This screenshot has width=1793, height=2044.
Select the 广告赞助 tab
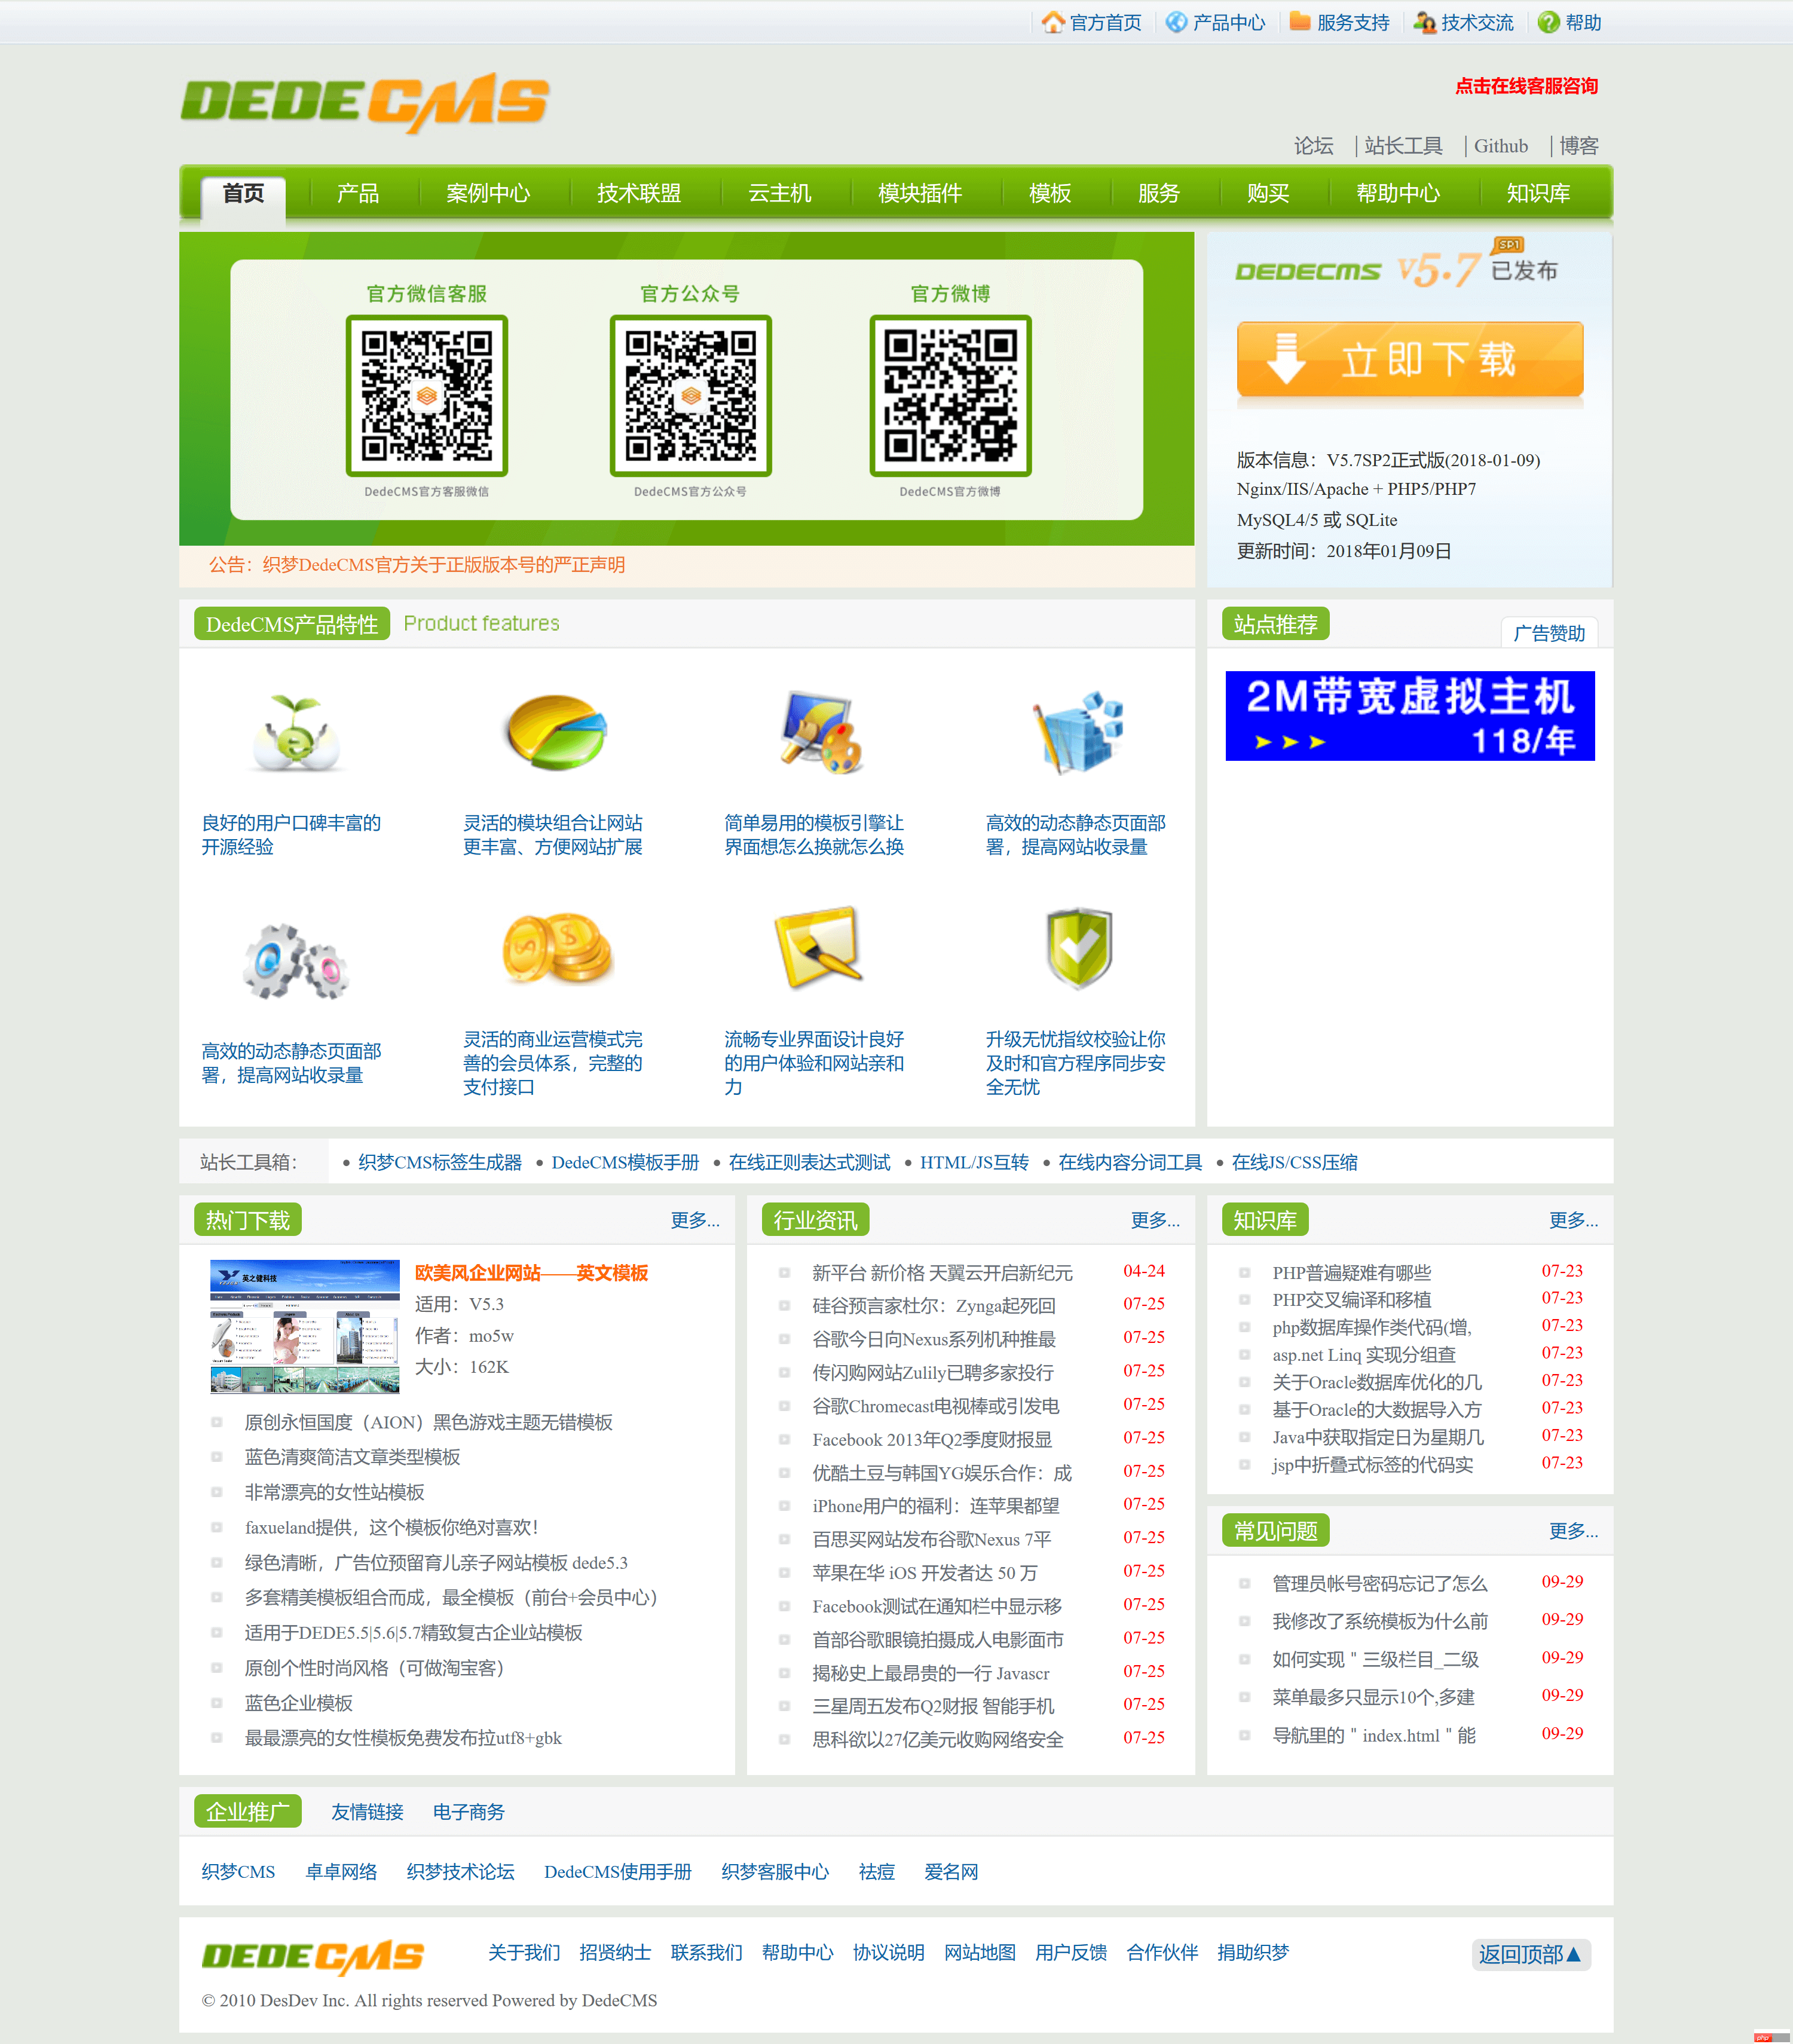[x=1549, y=633]
